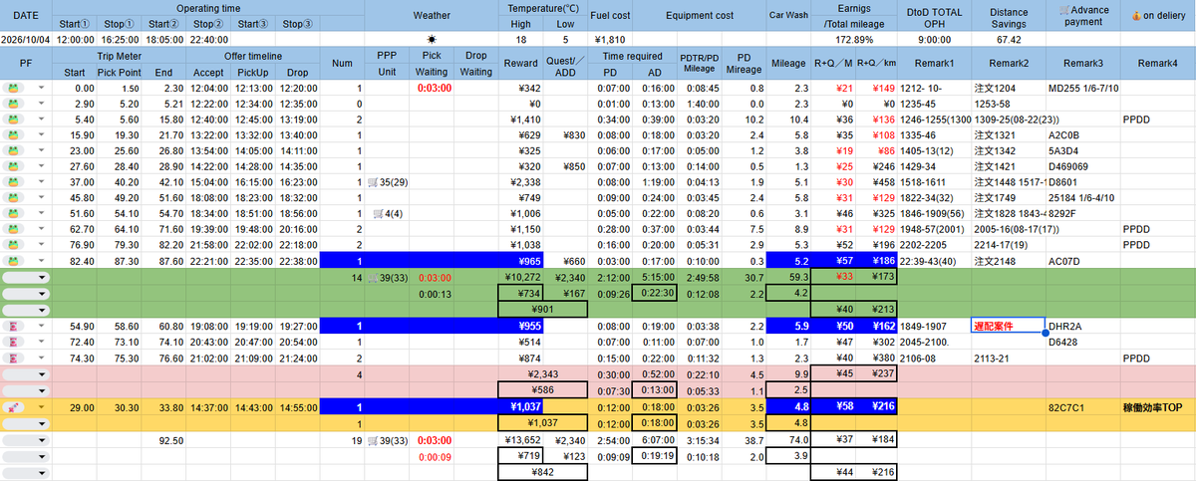Select the date cell 2026/10/04
1196x481 pixels.
point(26,39)
